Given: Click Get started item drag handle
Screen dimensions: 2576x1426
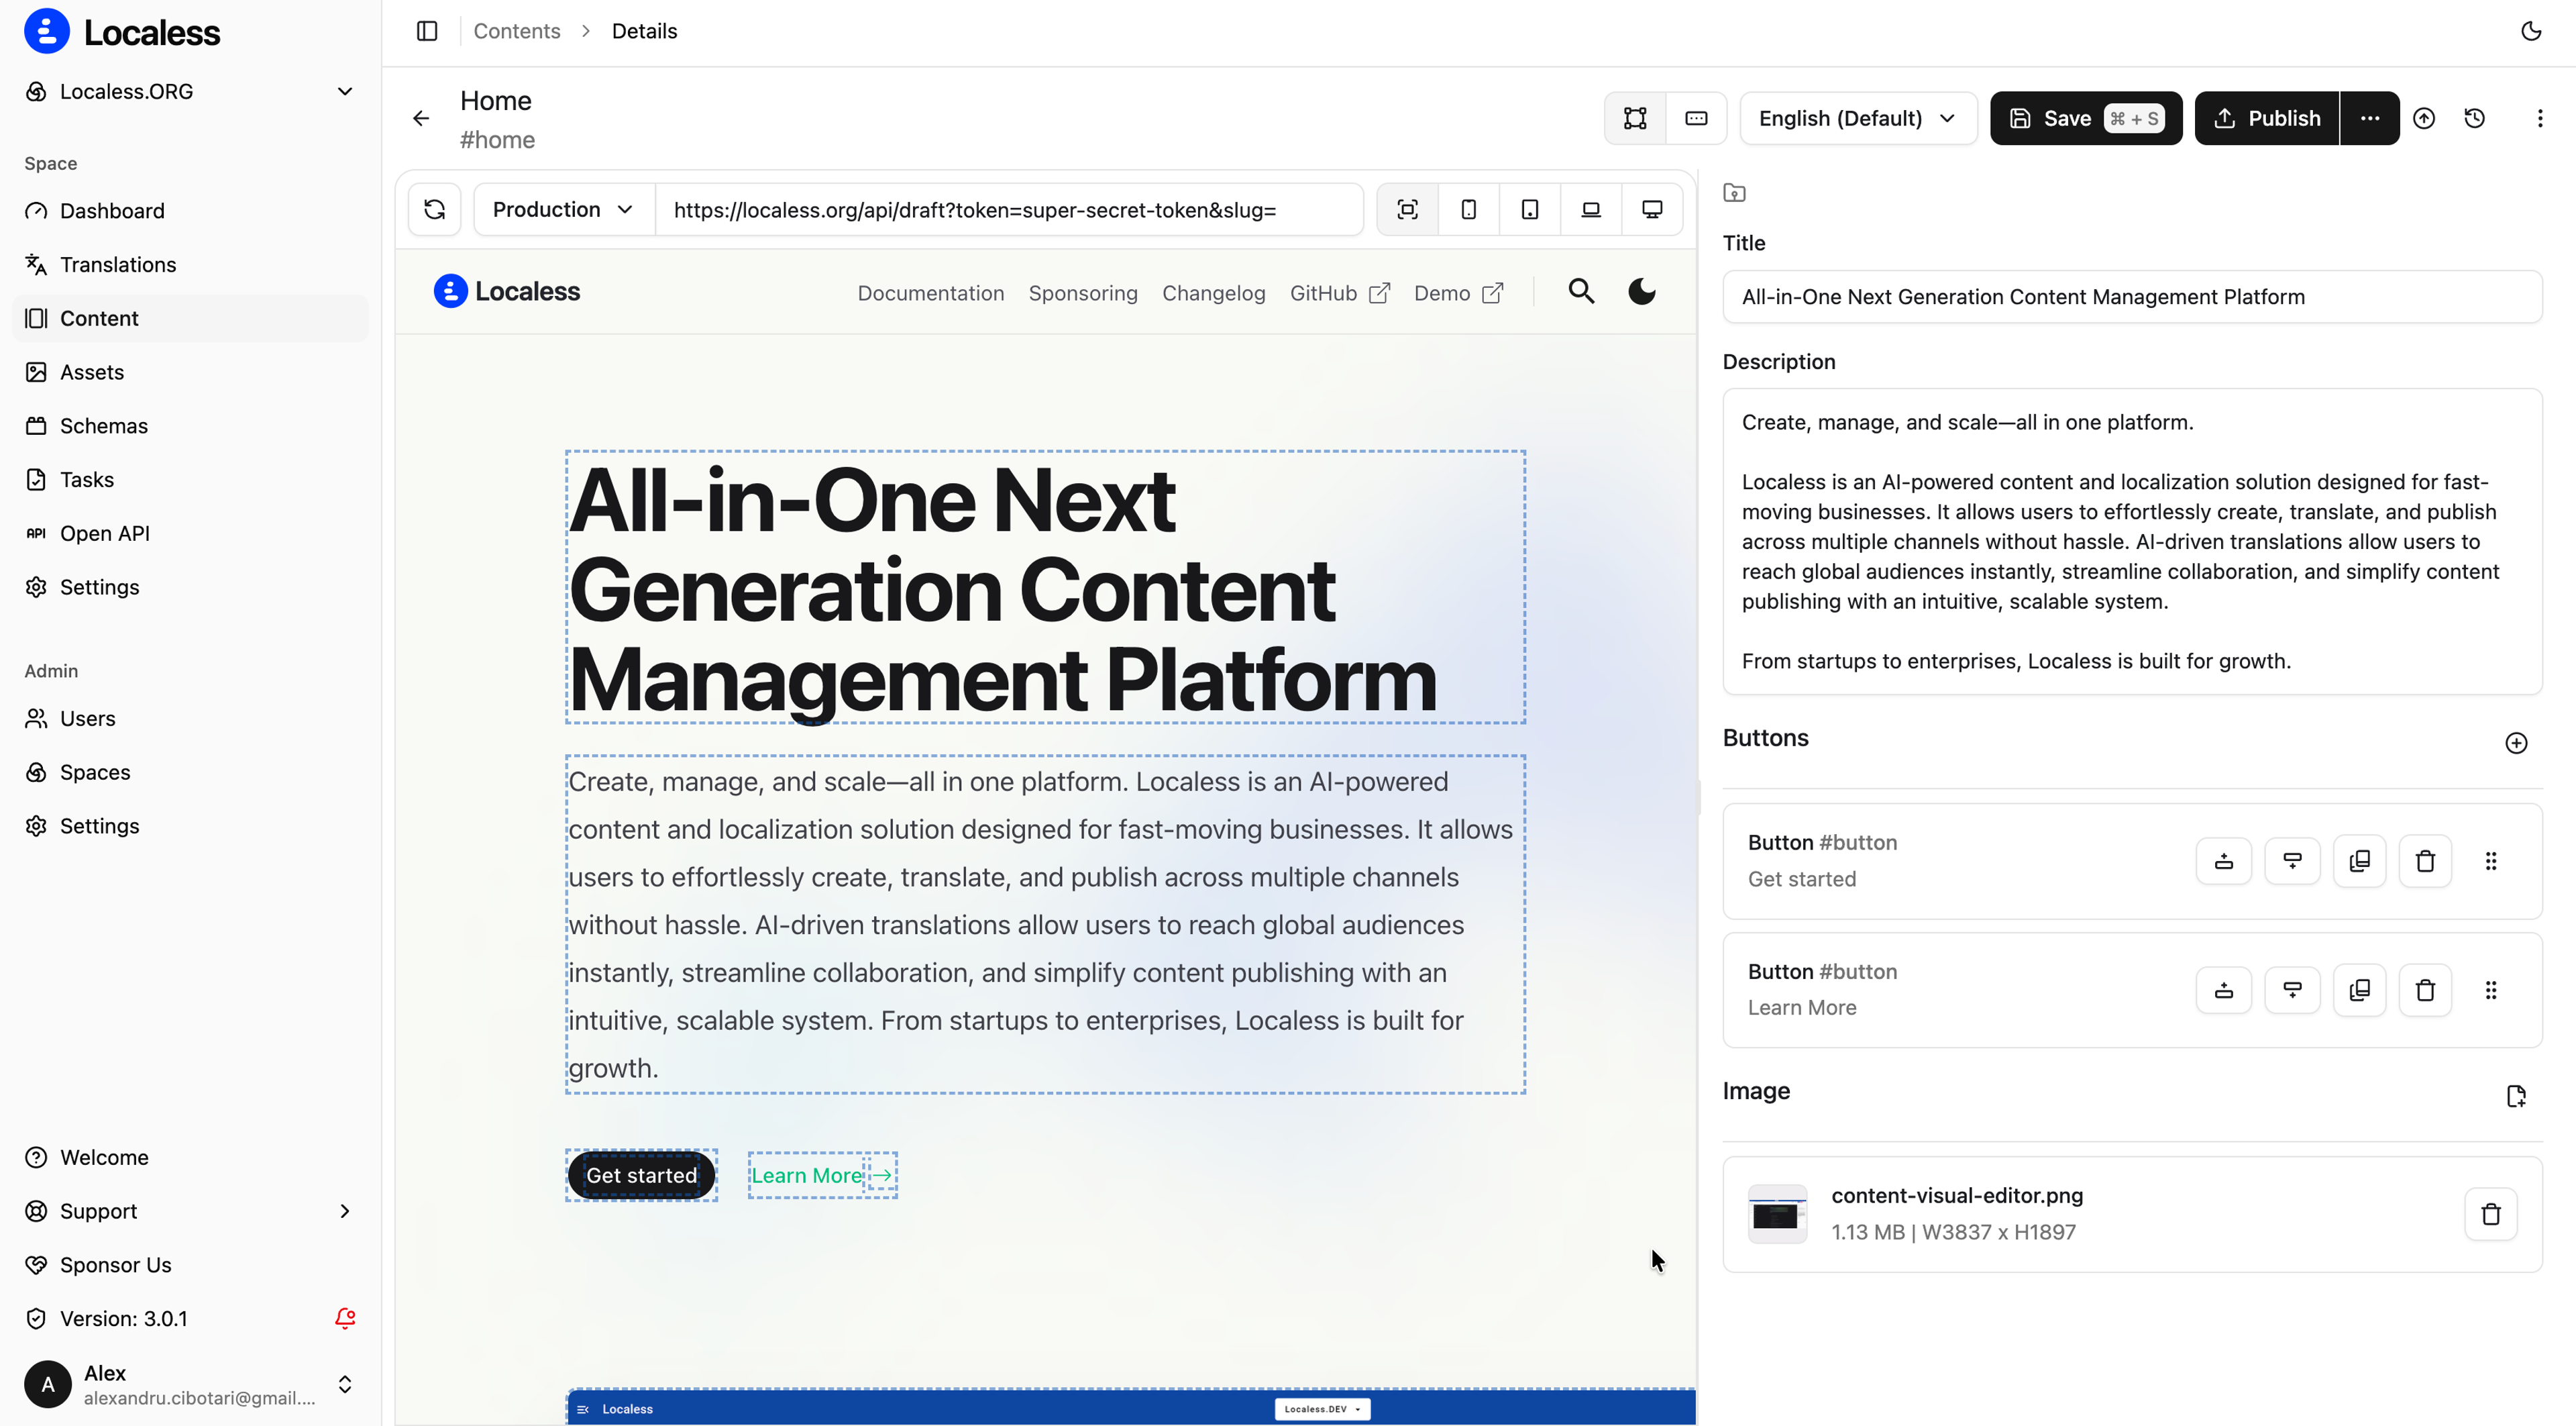Looking at the screenshot, I should tap(2491, 861).
